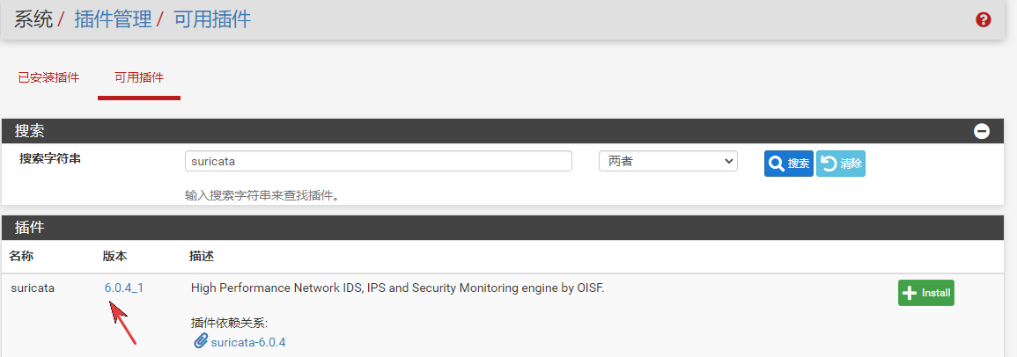This screenshot has width=1017, height=357.
Task: Open the 6.0.4_1 version link
Action: point(124,288)
